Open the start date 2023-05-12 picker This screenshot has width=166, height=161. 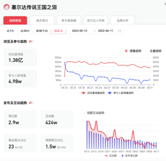(x=80, y=31)
